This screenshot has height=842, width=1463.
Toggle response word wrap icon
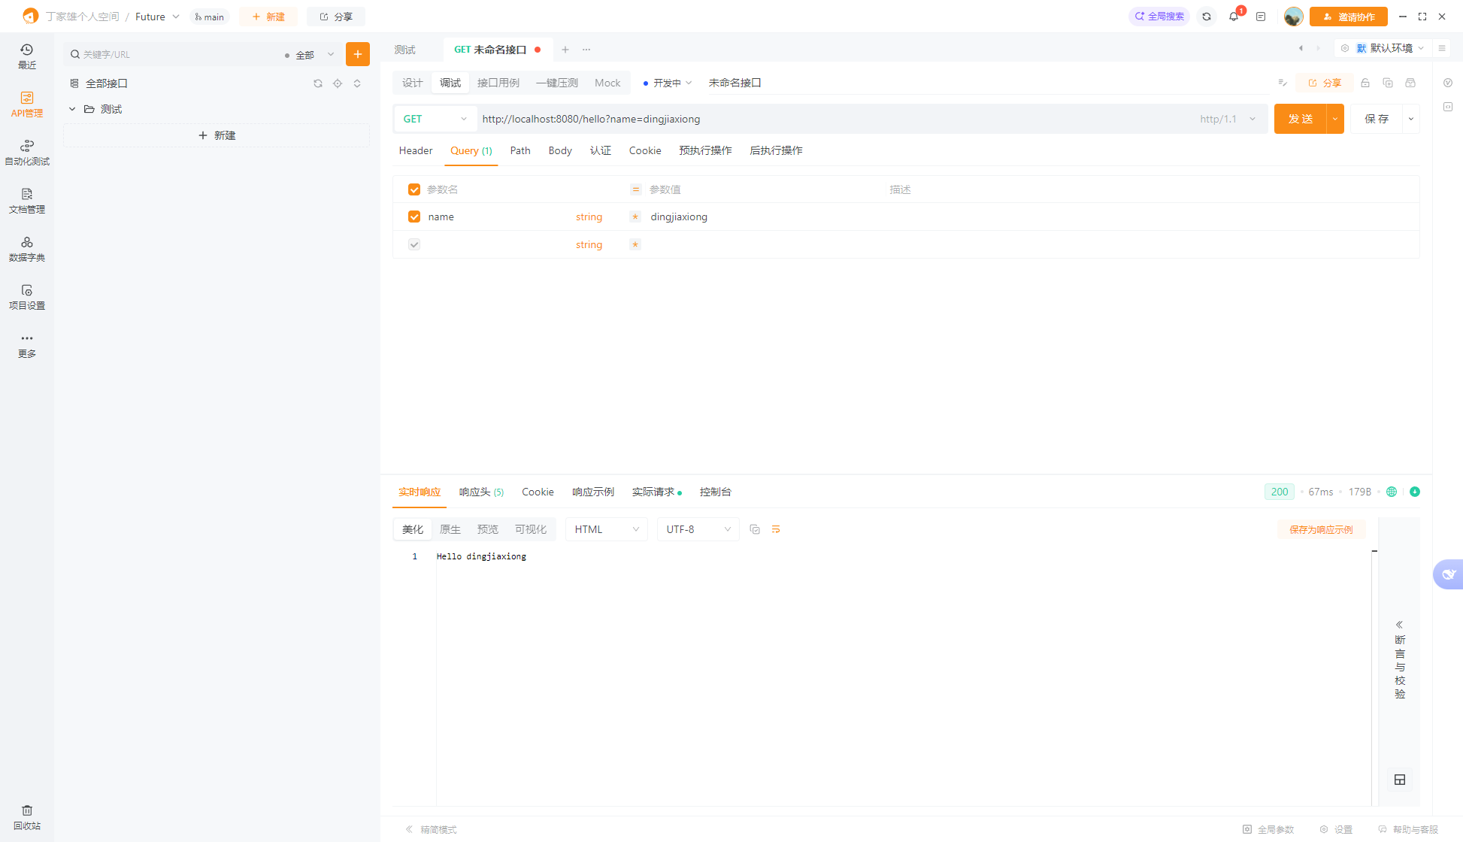pyautogui.click(x=776, y=529)
